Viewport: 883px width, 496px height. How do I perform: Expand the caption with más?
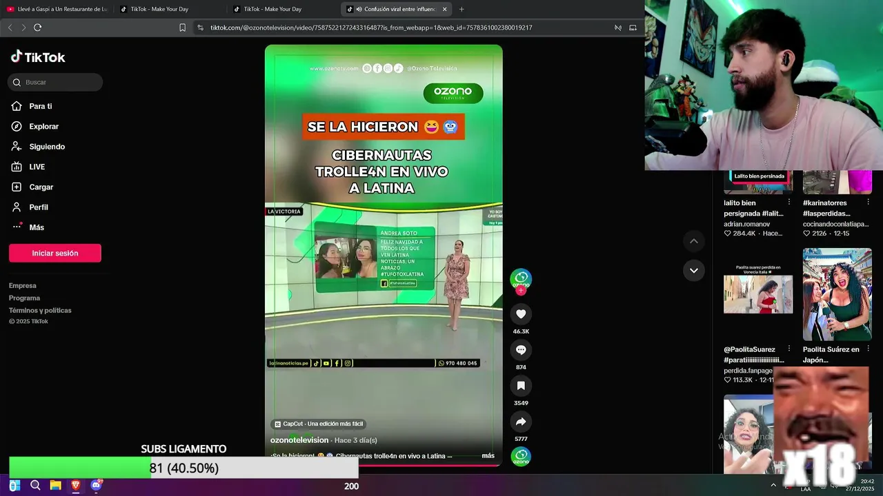click(x=488, y=456)
